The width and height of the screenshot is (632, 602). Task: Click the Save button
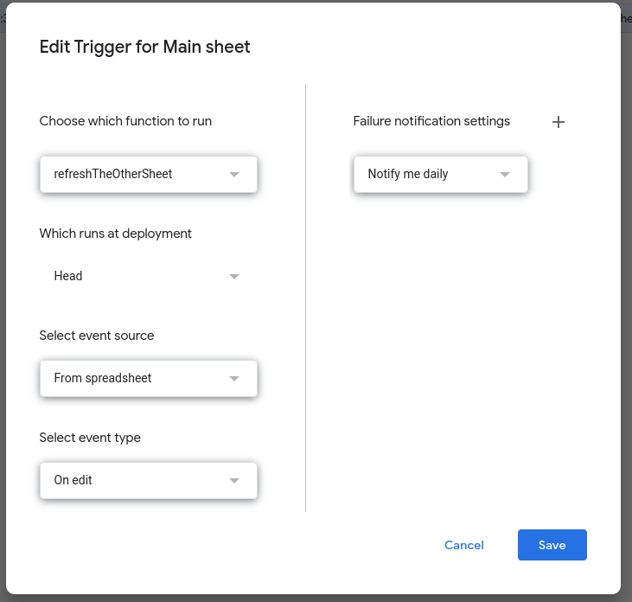[x=552, y=545]
